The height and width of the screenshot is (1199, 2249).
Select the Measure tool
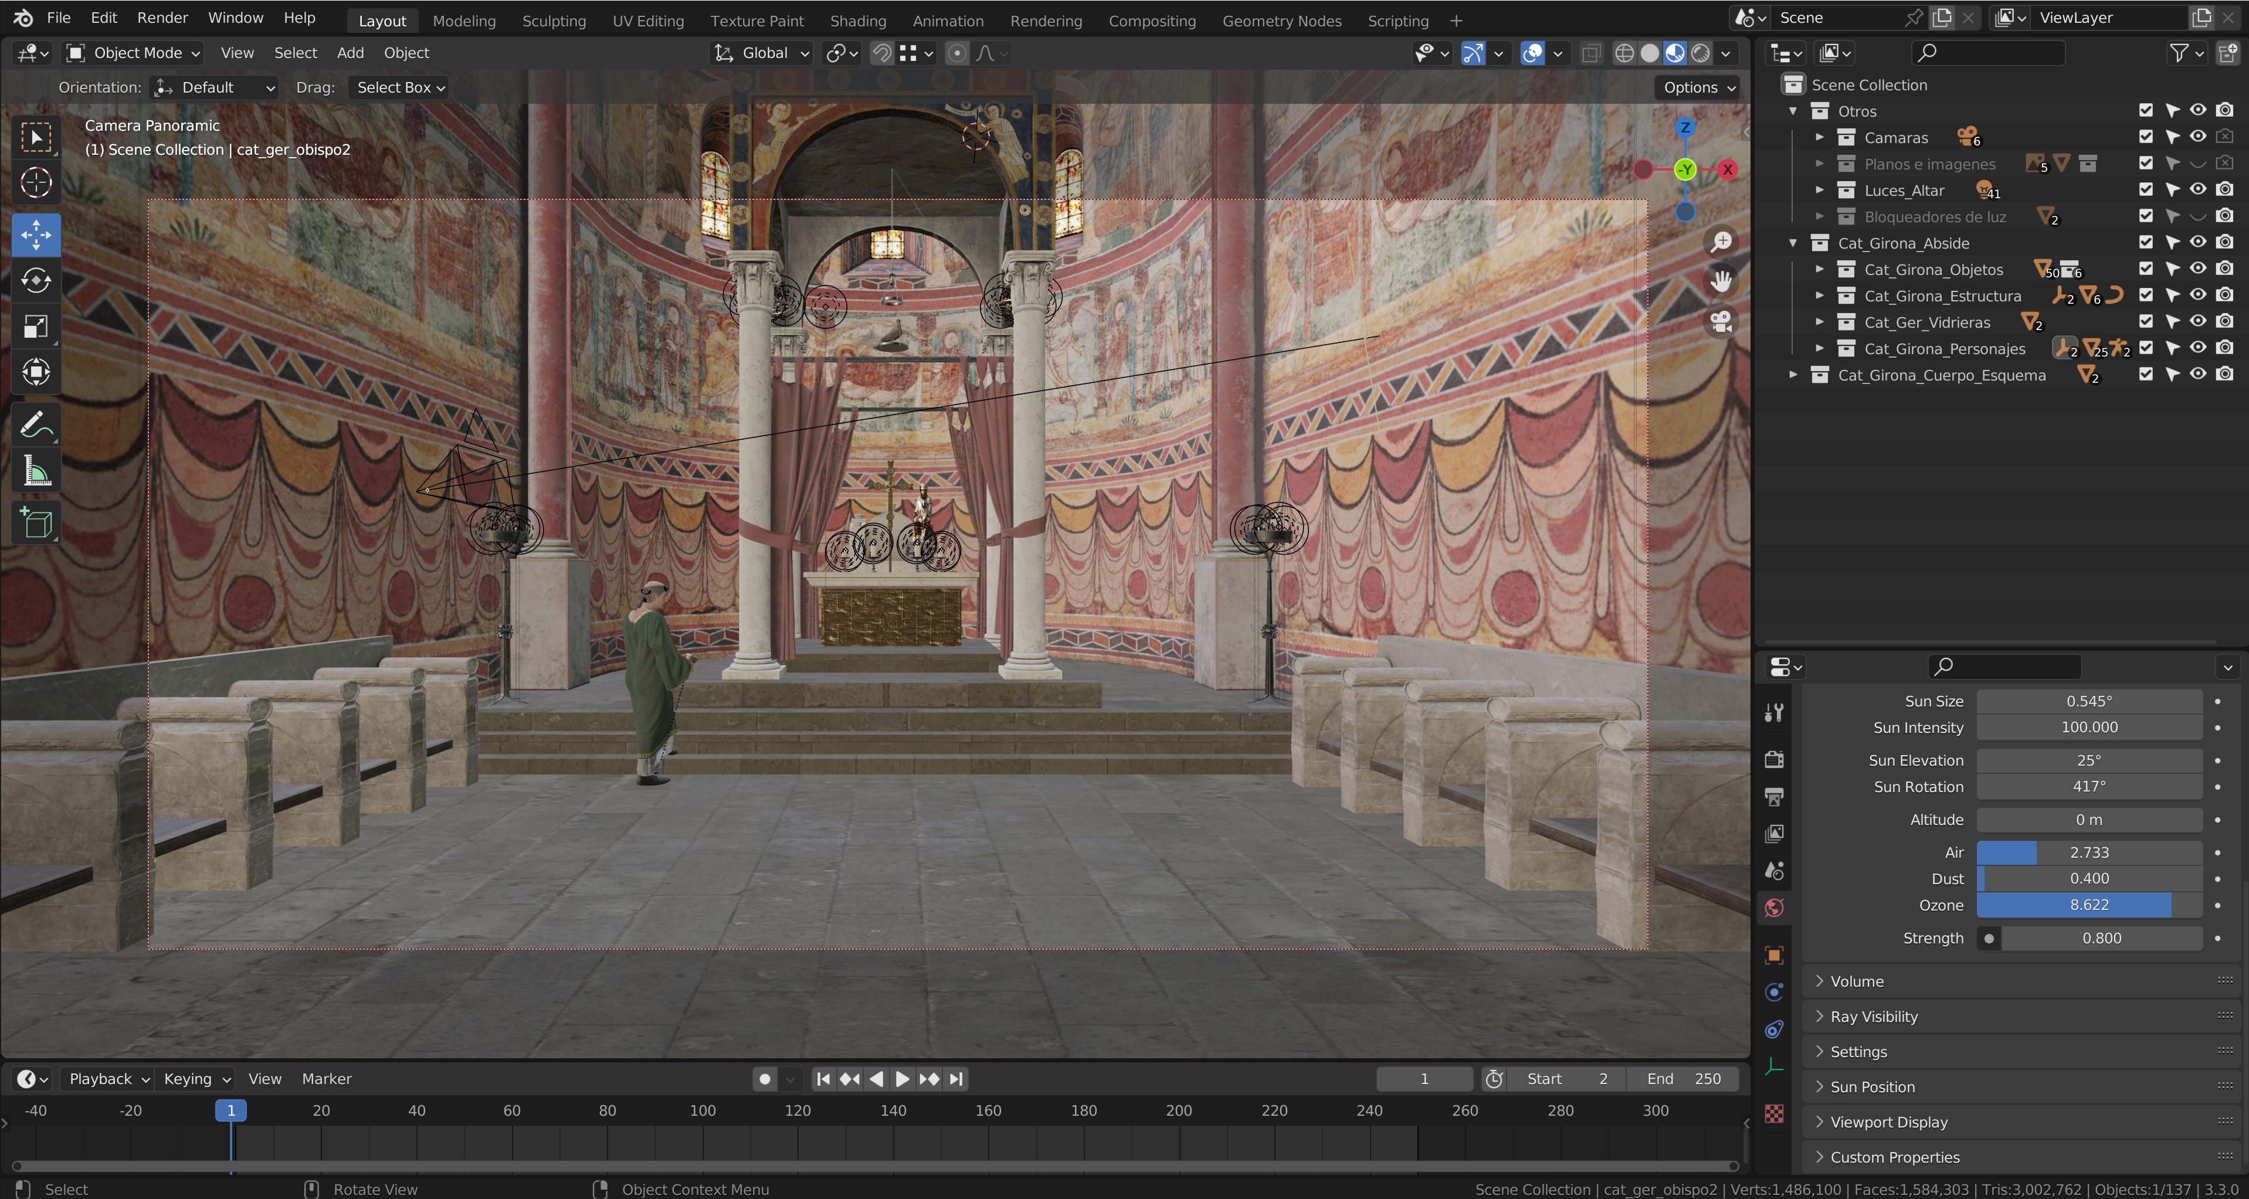[36, 472]
